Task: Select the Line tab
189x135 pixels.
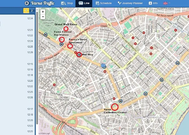Action: click(x=84, y=3)
